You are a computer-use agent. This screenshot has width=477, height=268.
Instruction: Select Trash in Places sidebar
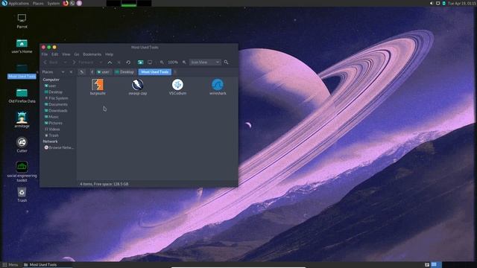pyautogui.click(x=51, y=135)
